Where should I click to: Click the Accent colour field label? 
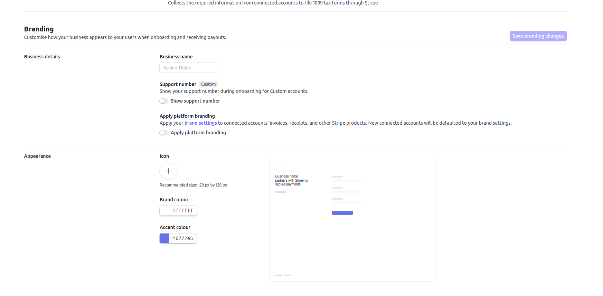(175, 227)
